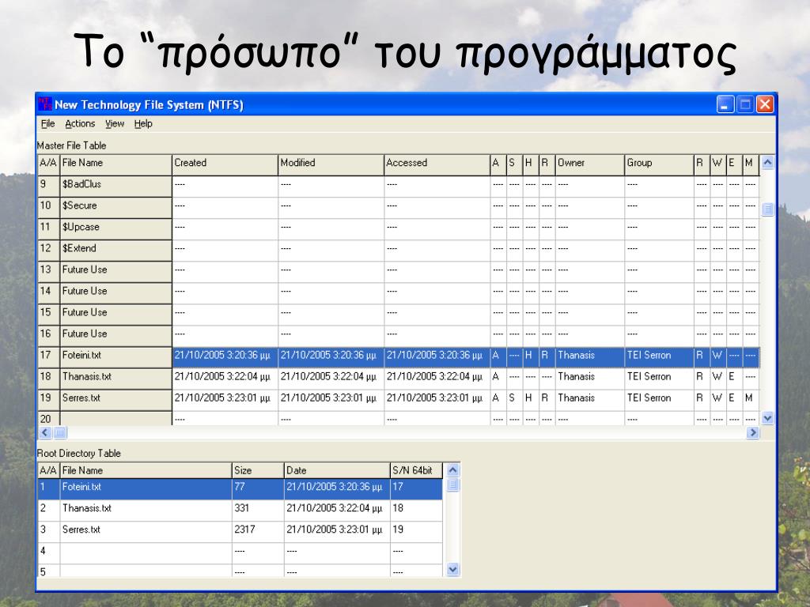Click Master File Table vertical scroll thumb
The height and width of the screenshot is (607, 810).
pyautogui.click(x=767, y=209)
